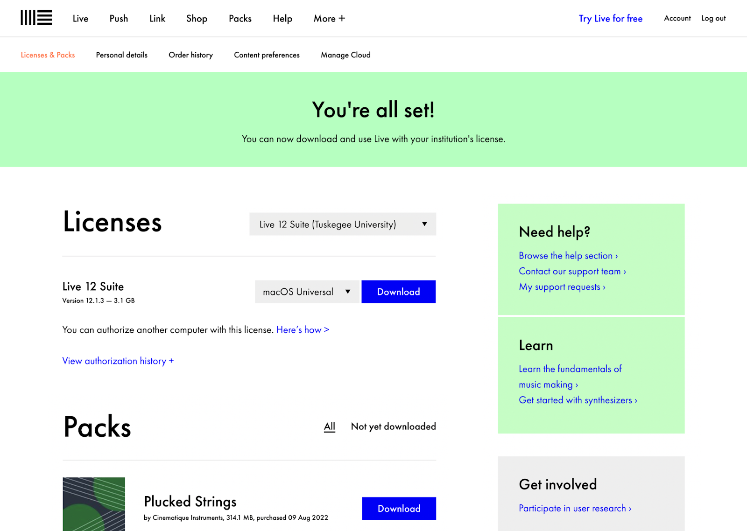Expand the More + menu
Image resolution: width=747 pixels, height=531 pixels.
[x=329, y=19]
